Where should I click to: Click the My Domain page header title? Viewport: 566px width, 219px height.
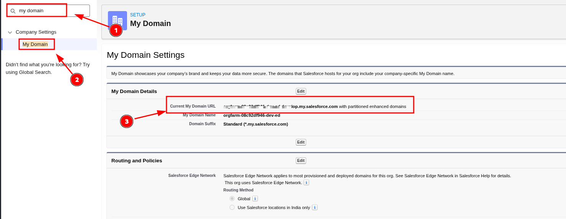150,23
